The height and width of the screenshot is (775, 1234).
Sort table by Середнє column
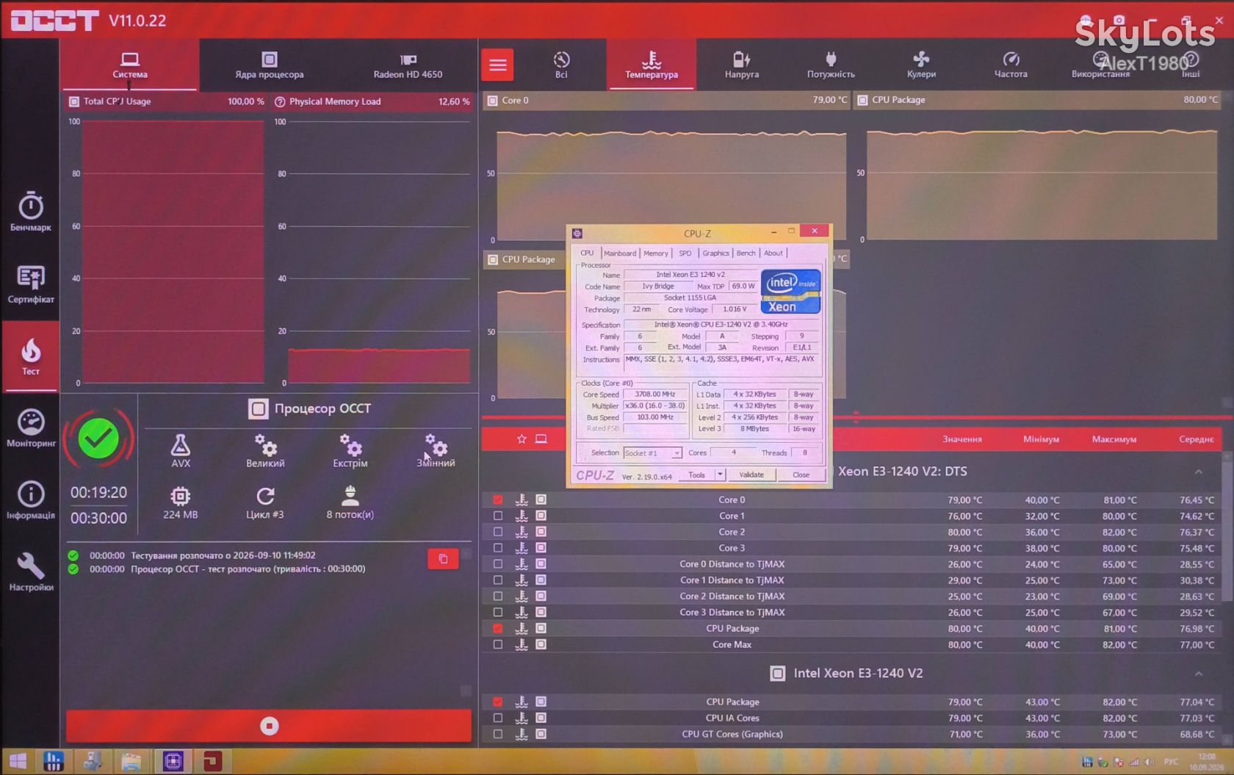(1196, 439)
